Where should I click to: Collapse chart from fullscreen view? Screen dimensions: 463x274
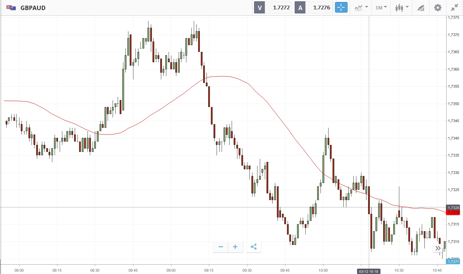[455, 7]
